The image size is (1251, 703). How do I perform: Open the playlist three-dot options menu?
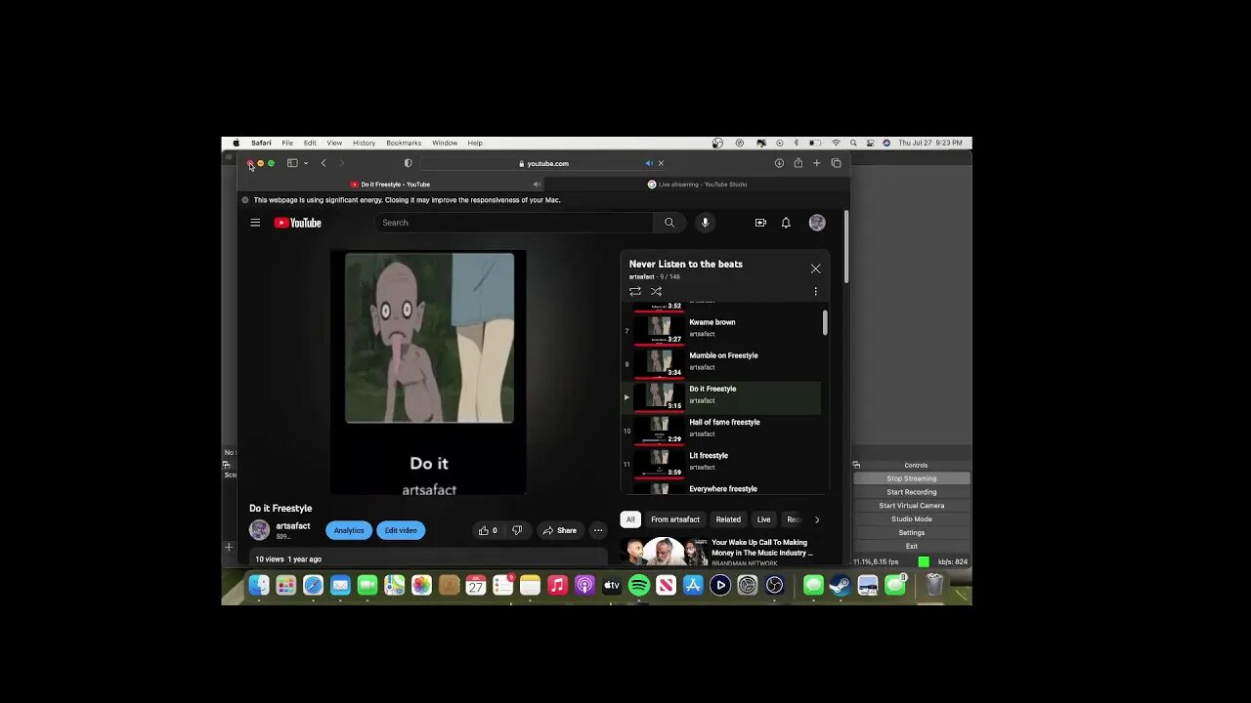click(x=816, y=291)
